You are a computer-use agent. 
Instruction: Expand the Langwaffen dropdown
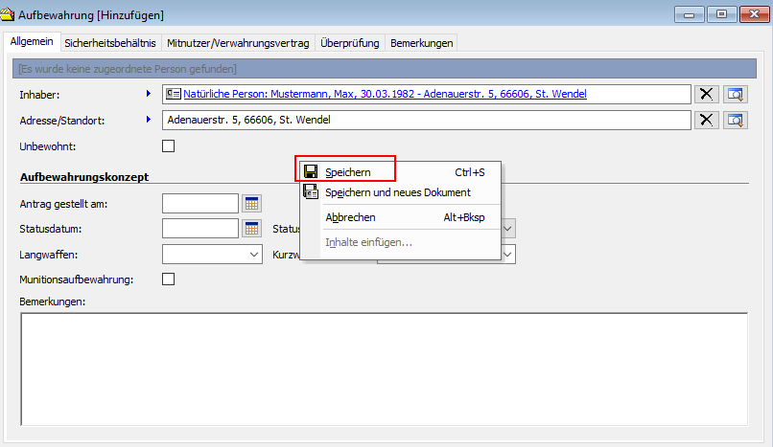pos(254,255)
